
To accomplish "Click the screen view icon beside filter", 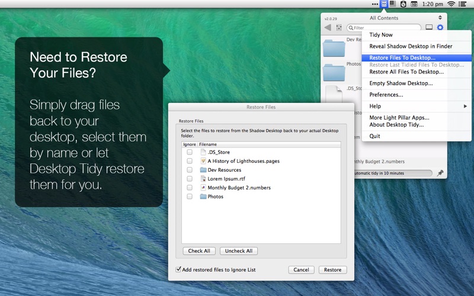I will pos(429,27).
